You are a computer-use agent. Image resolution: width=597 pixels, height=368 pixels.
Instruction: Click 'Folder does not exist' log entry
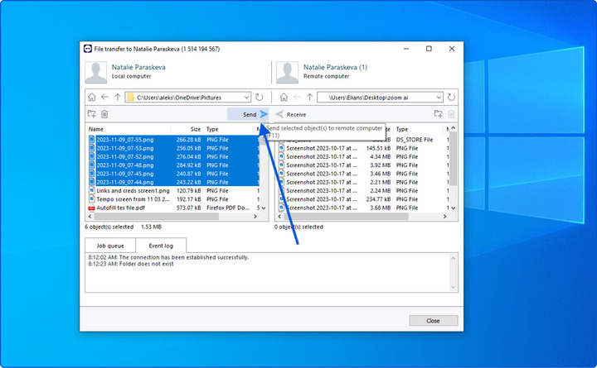pyautogui.click(x=131, y=264)
